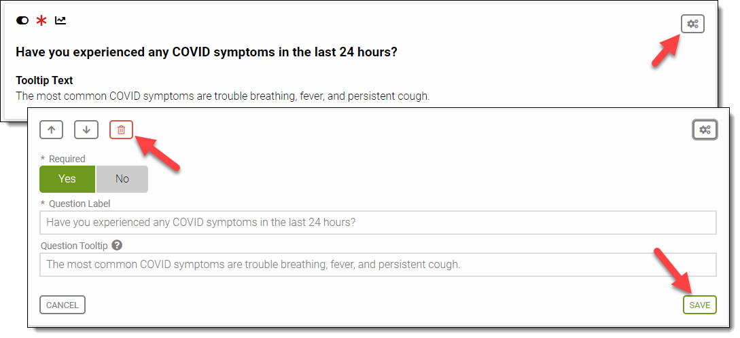Click the line chart icon
This screenshot has height=338, width=740.
60,20
